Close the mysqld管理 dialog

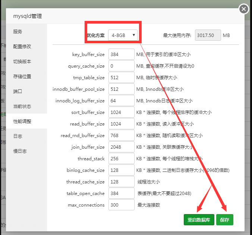pos(244,9)
